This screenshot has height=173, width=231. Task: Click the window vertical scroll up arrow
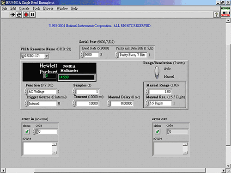tap(228, 20)
